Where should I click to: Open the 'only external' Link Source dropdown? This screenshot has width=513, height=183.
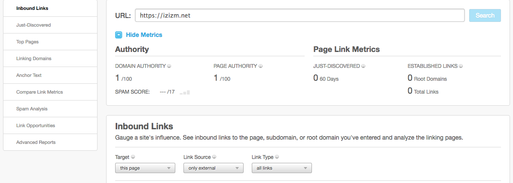[214, 168]
